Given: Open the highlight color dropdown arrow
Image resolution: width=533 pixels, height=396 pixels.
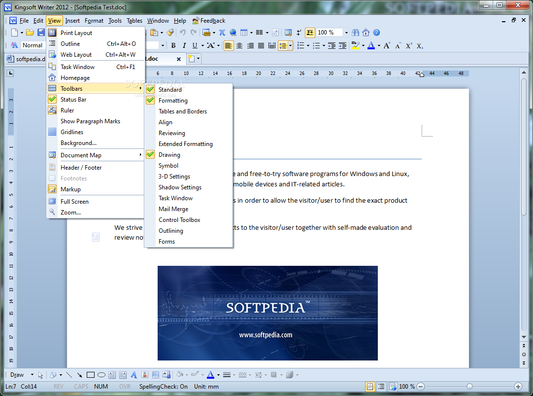Looking at the screenshot, I should point(364,45).
